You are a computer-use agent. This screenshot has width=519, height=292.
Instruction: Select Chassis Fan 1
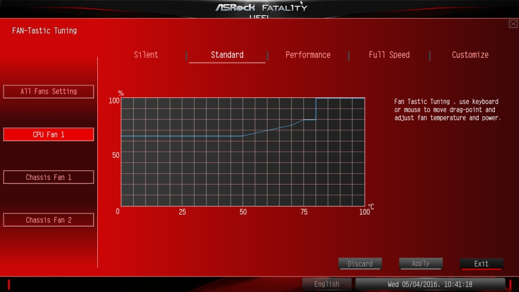[49, 177]
